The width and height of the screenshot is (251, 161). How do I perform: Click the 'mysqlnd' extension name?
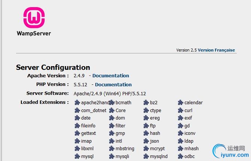coord(159,157)
